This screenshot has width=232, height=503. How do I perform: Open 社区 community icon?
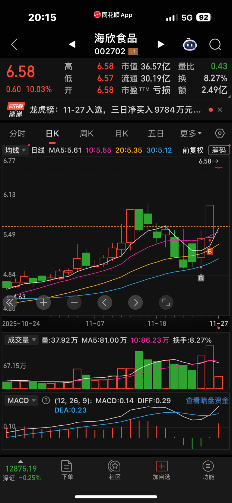115,470
